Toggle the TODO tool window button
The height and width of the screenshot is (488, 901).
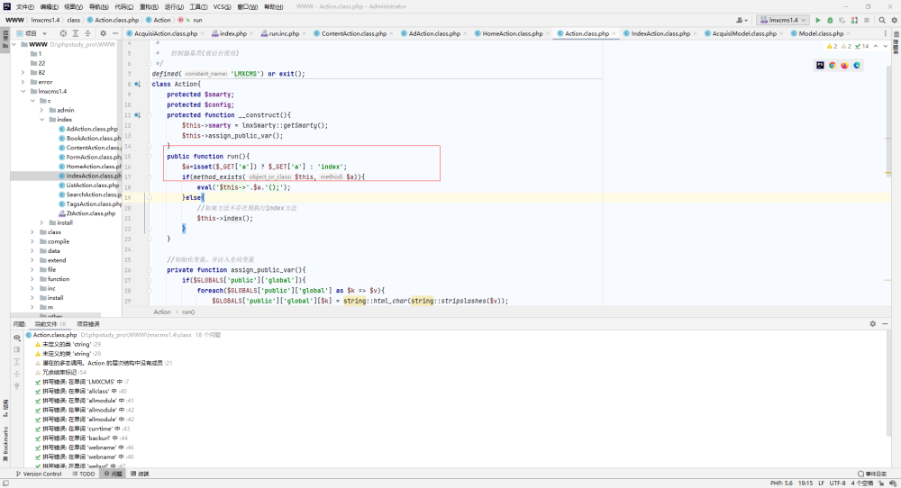point(84,474)
